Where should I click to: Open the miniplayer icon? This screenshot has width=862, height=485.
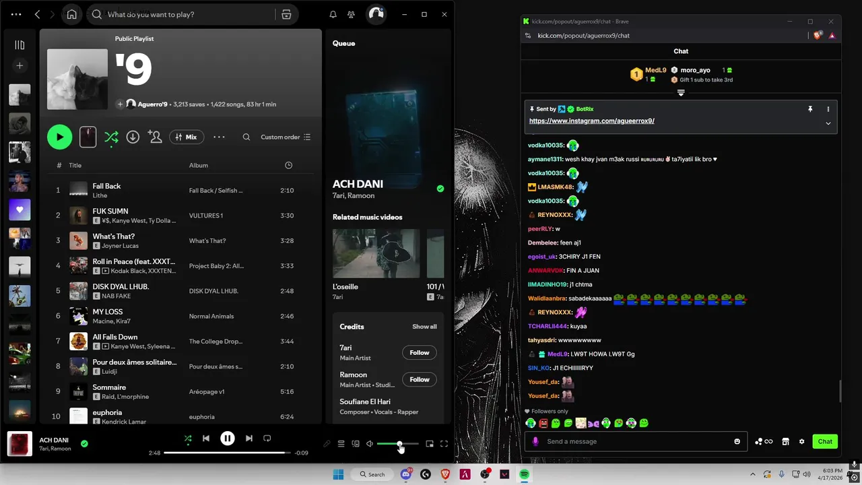430,444
